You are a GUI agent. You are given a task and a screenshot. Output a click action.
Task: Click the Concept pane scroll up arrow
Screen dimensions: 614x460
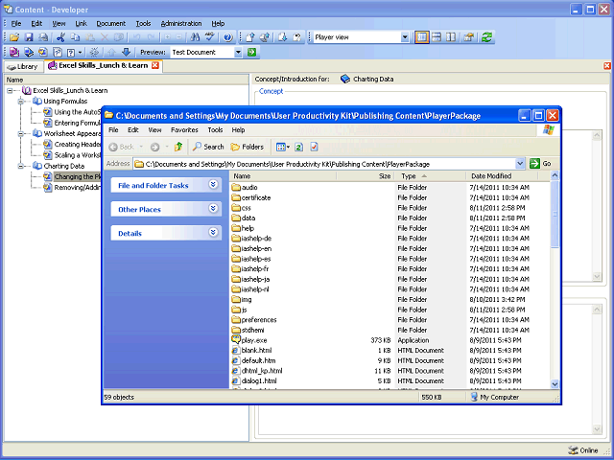tap(597, 136)
